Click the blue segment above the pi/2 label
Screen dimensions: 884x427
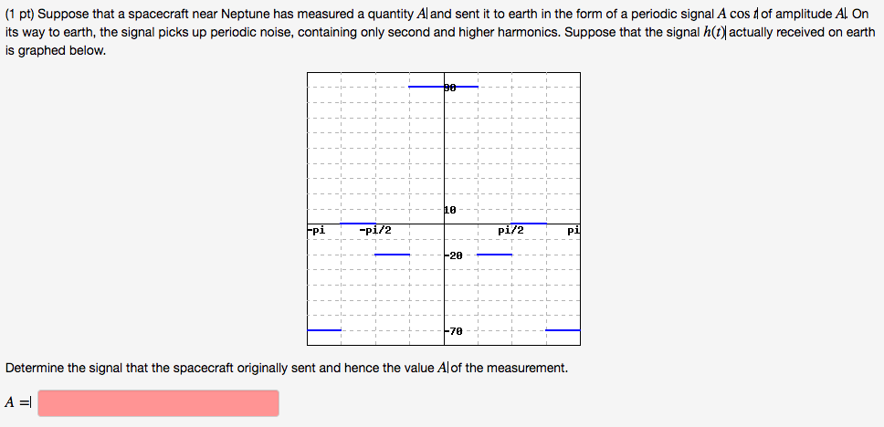529,223
